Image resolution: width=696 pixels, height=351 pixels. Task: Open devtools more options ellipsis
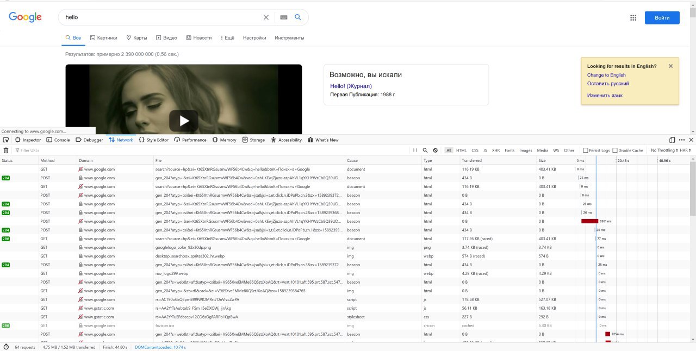pyautogui.click(x=682, y=140)
